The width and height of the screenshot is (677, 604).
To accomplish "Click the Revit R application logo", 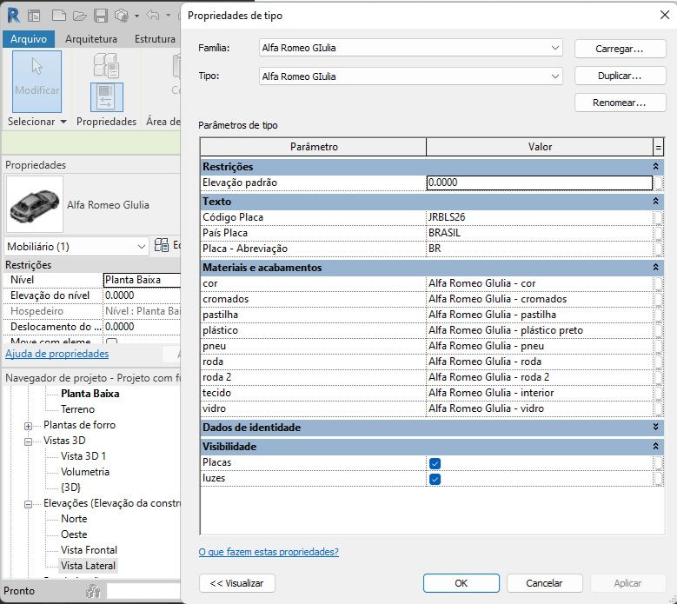I will click(13, 16).
